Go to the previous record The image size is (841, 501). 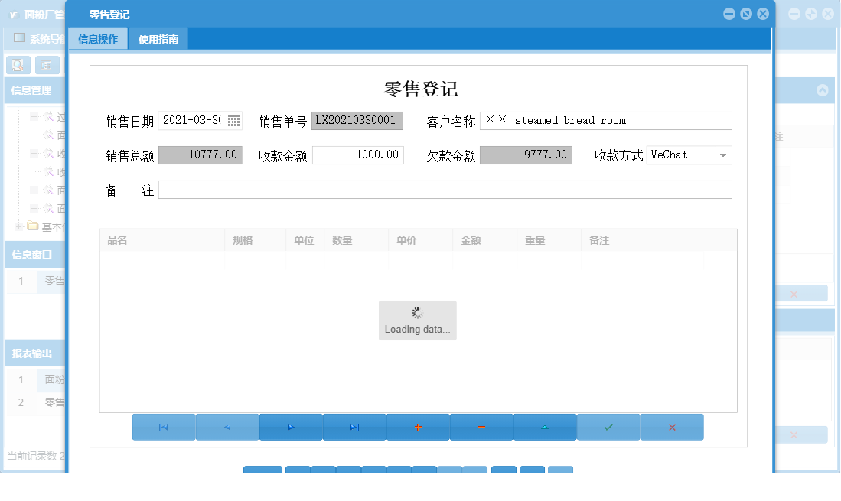[227, 427]
